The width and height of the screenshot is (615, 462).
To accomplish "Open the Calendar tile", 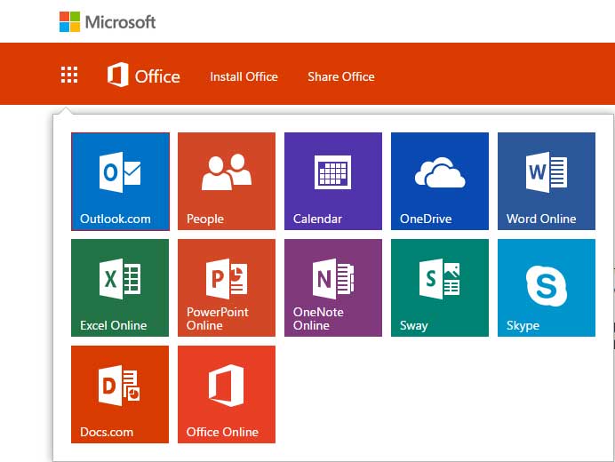I will click(x=333, y=181).
